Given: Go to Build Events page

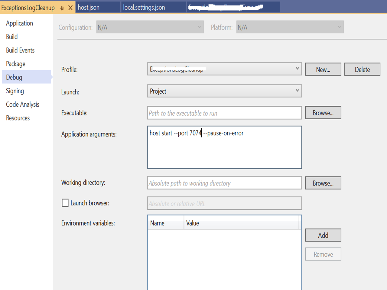Looking at the screenshot, I should click(20, 50).
